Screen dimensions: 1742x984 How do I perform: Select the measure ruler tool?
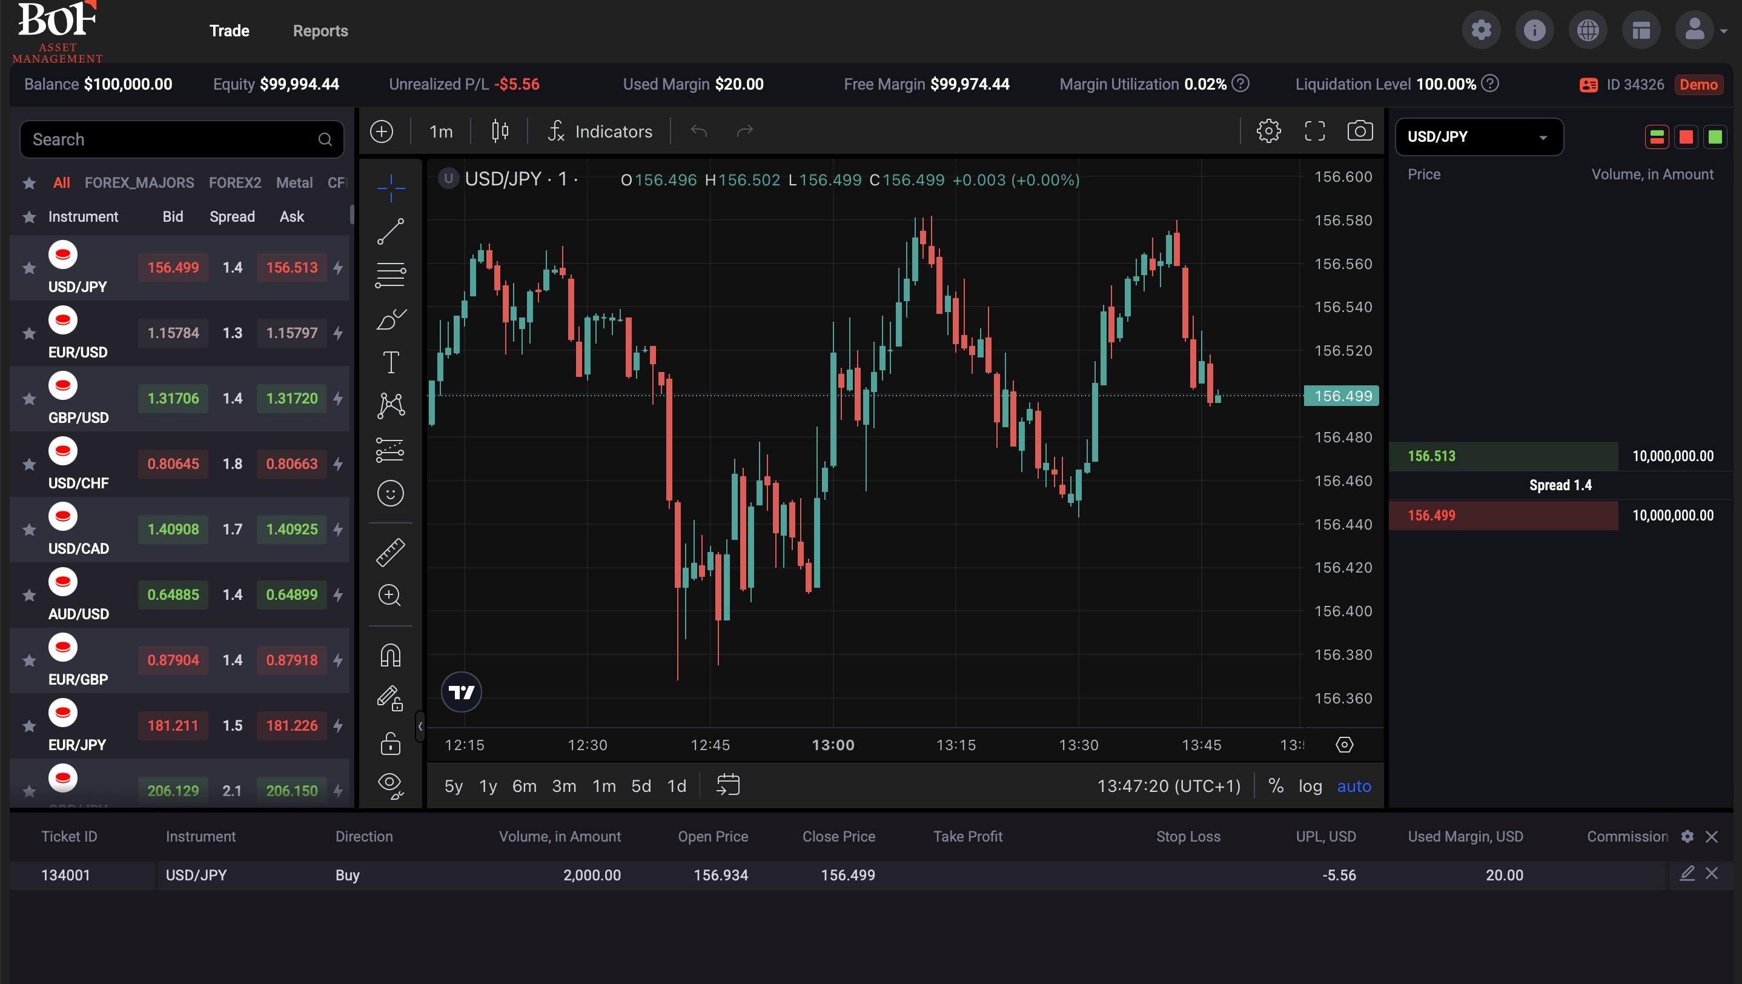tap(390, 551)
